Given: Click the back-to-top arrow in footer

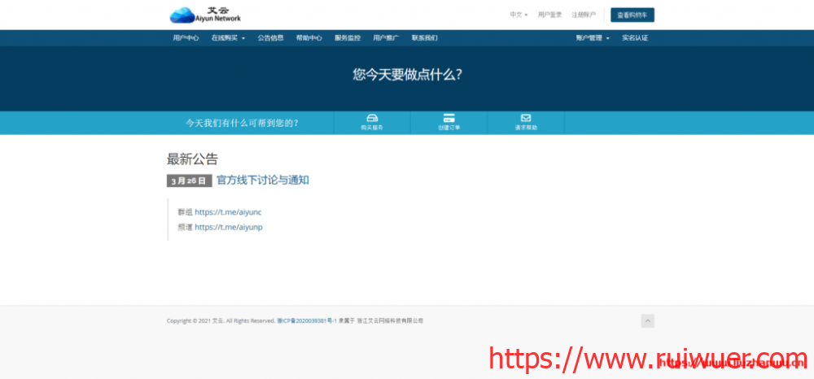Looking at the screenshot, I should [647, 321].
